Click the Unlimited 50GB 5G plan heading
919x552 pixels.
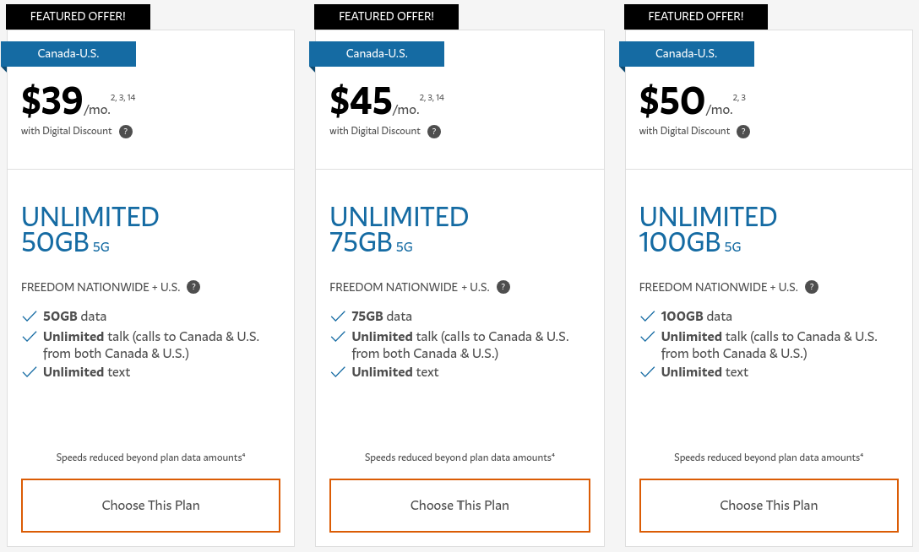[90, 230]
